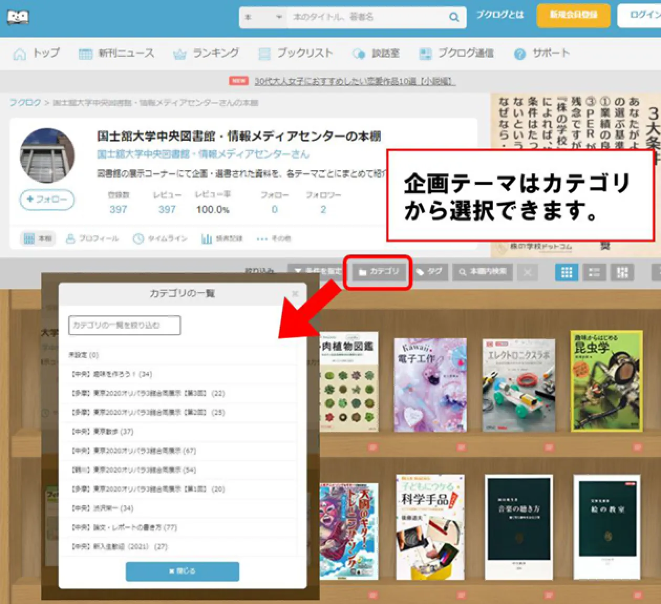Open follow count 0 under フォロー

coord(274,209)
